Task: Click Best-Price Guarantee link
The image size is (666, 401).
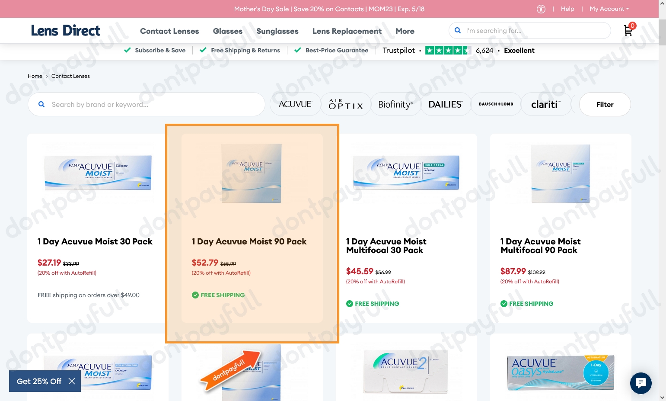Action: 337,50
